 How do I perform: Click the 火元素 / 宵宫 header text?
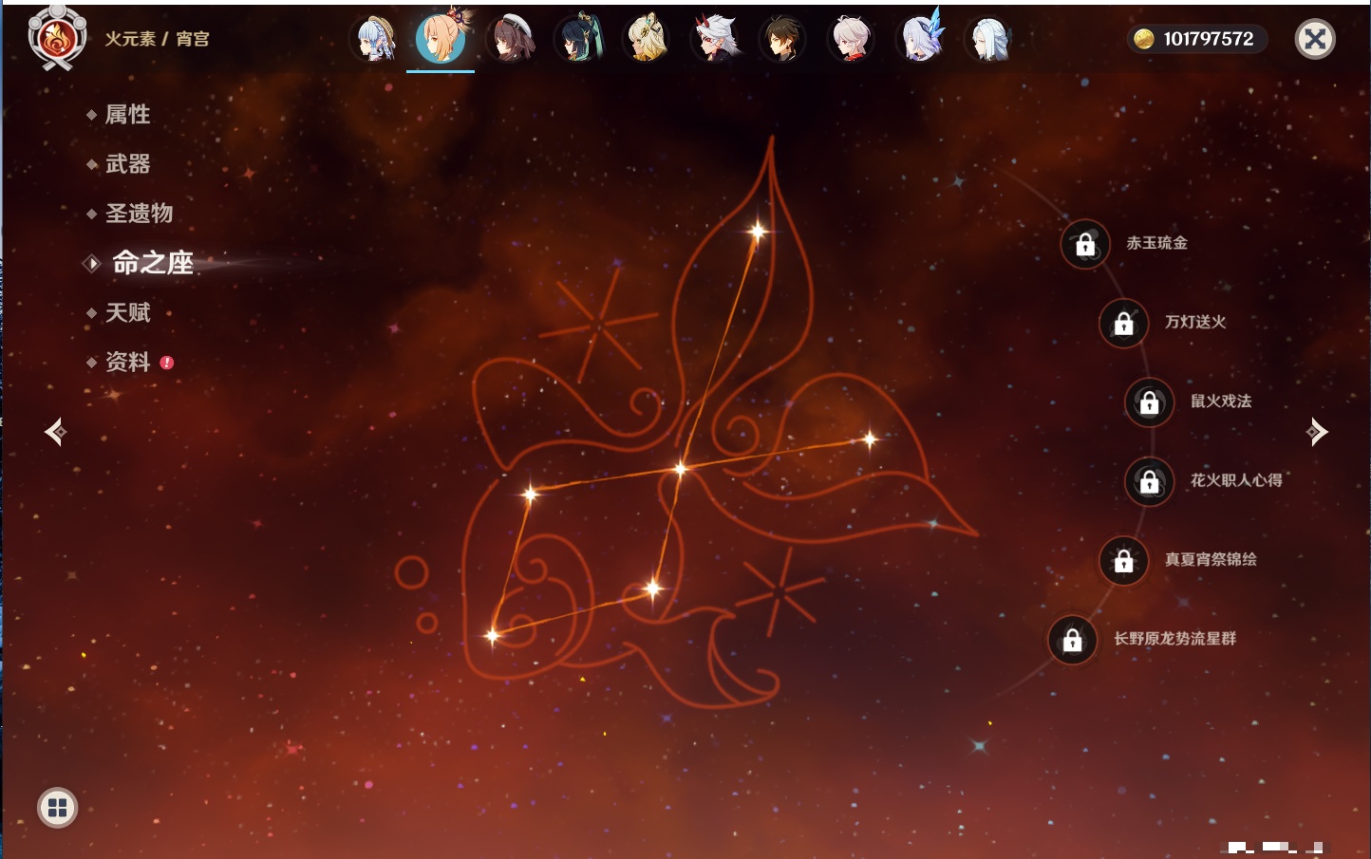point(157,39)
